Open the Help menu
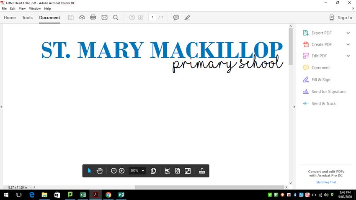Viewport: 356px width, 200px height. (x=47, y=9)
